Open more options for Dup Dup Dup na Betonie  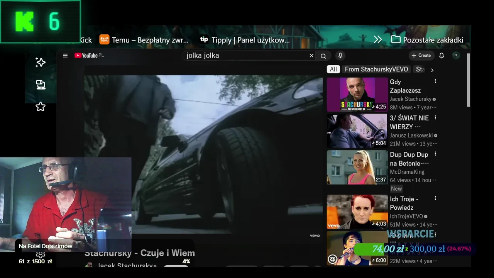(x=435, y=154)
